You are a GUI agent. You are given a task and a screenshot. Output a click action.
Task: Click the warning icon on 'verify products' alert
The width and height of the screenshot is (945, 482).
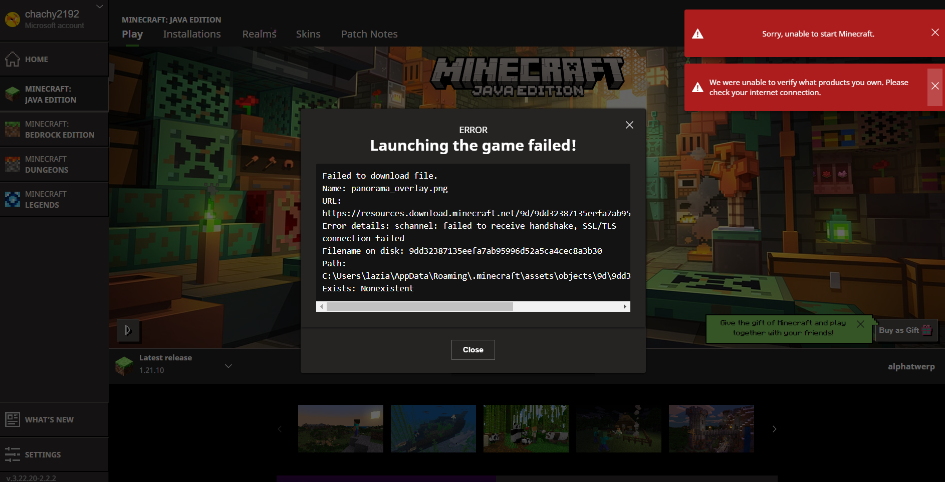point(697,88)
